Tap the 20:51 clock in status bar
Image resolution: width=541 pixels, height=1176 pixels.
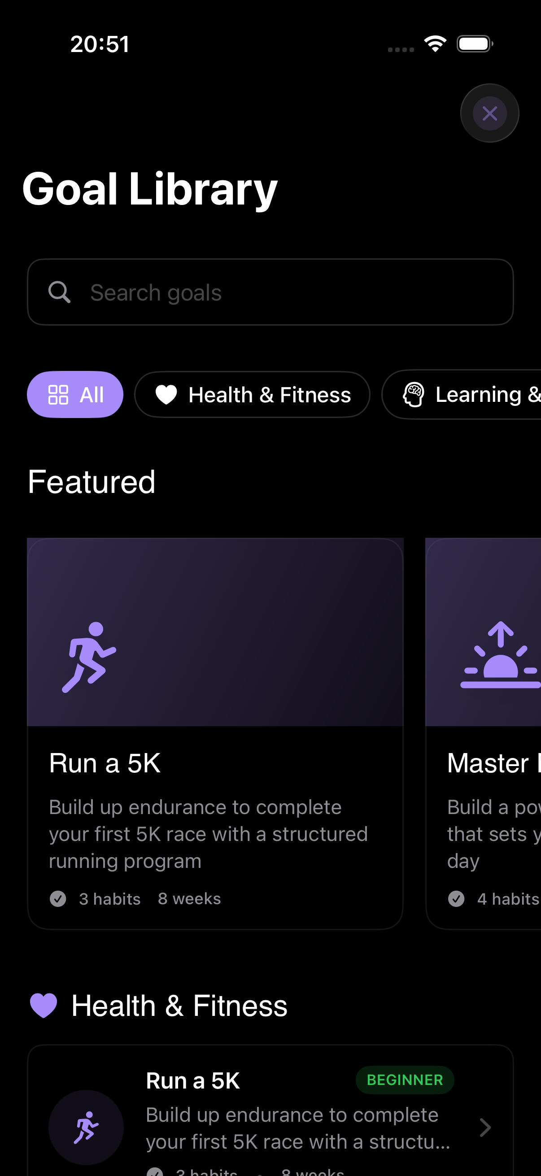[x=100, y=44]
